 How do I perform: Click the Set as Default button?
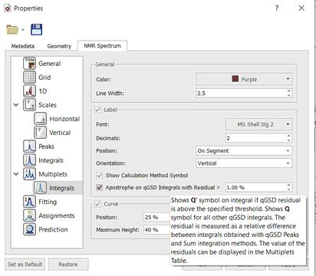(x=25, y=264)
